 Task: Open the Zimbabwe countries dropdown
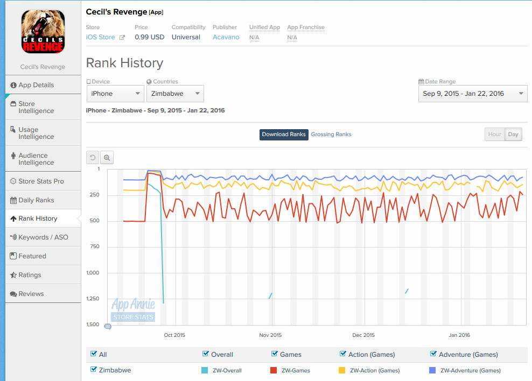(175, 94)
